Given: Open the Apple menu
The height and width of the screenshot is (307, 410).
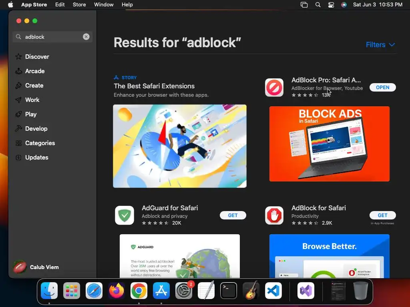Looking at the screenshot, I should (x=10, y=4).
